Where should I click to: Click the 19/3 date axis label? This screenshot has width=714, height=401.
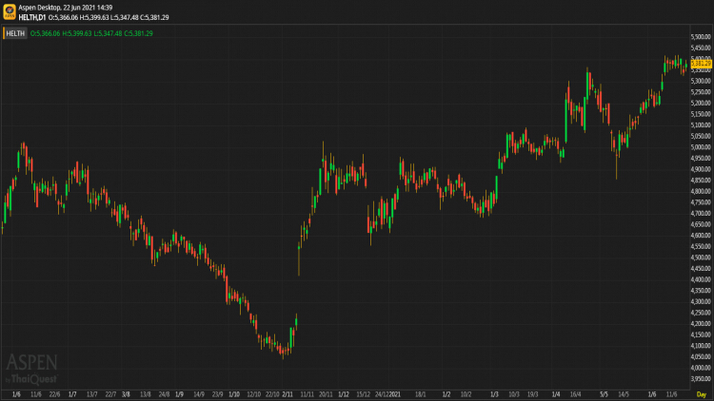532,394
